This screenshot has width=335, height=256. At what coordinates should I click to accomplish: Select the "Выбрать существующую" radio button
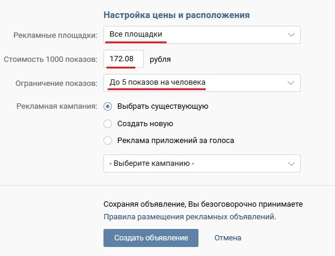(108, 106)
